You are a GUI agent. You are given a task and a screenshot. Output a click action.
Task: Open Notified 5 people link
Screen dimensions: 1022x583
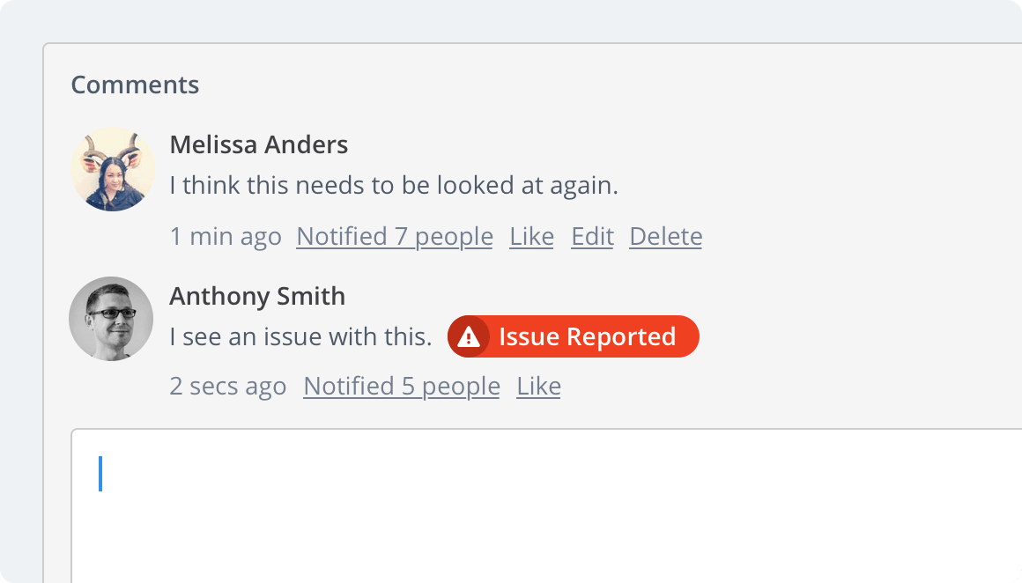pyautogui.click(x=402, y=387)
